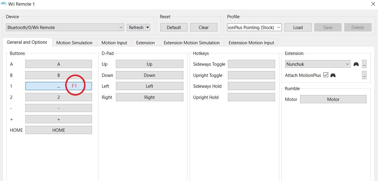Open the Extension Motion Simulation tab
Image resolution: width=378 pixels, height=181 pixels.
tap(192, 43)
